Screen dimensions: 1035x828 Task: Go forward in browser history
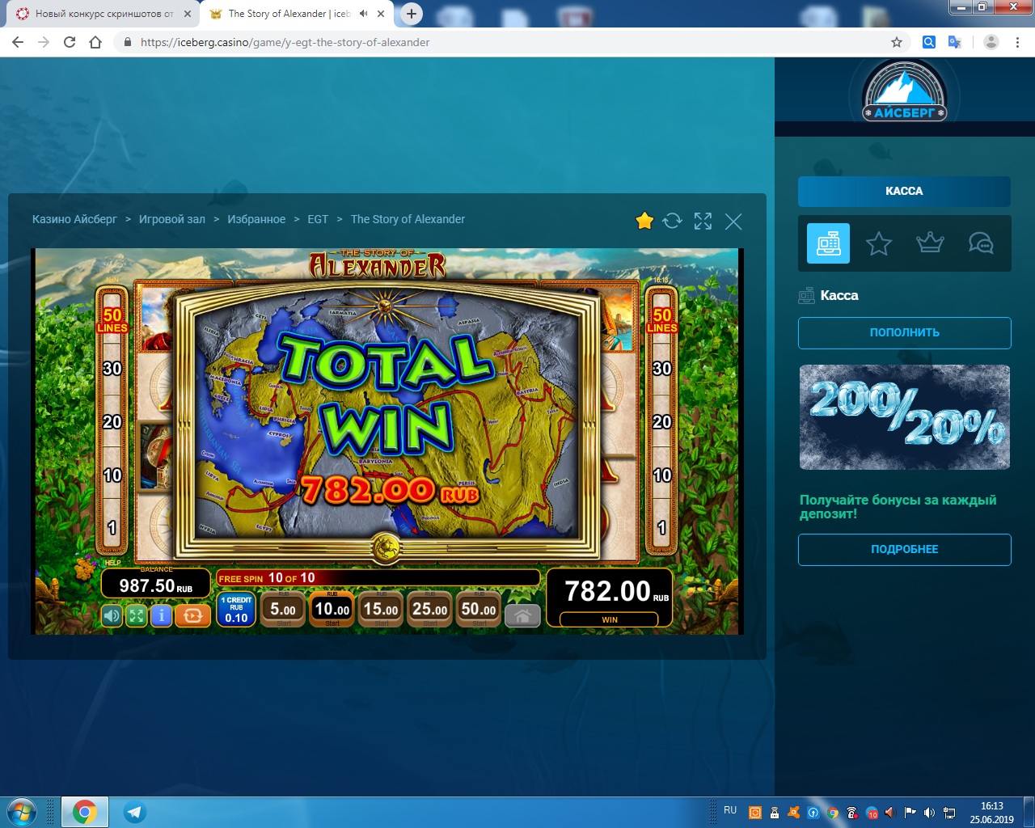[44, 42]
